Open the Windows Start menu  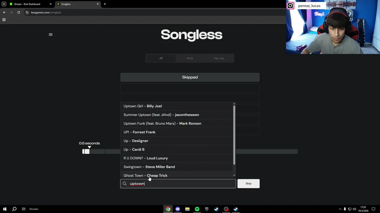(x=4, y=209)
